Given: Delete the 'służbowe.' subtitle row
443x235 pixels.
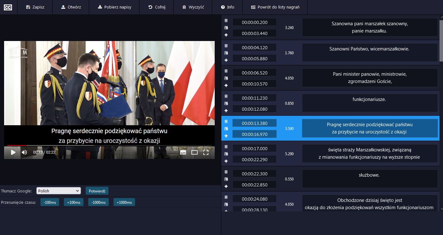Looking at the screenshot, I should click(226, 172).
